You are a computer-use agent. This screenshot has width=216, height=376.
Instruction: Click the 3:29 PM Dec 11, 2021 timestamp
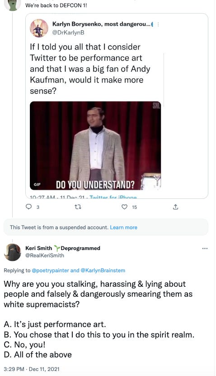click(32, 369)
